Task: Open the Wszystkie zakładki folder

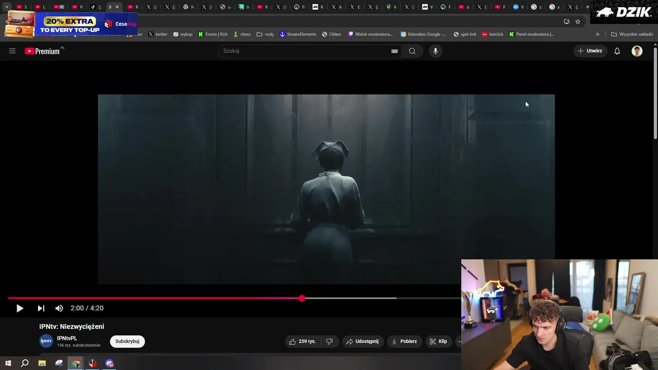Action: pyautogui.click(x=632, y=34)
